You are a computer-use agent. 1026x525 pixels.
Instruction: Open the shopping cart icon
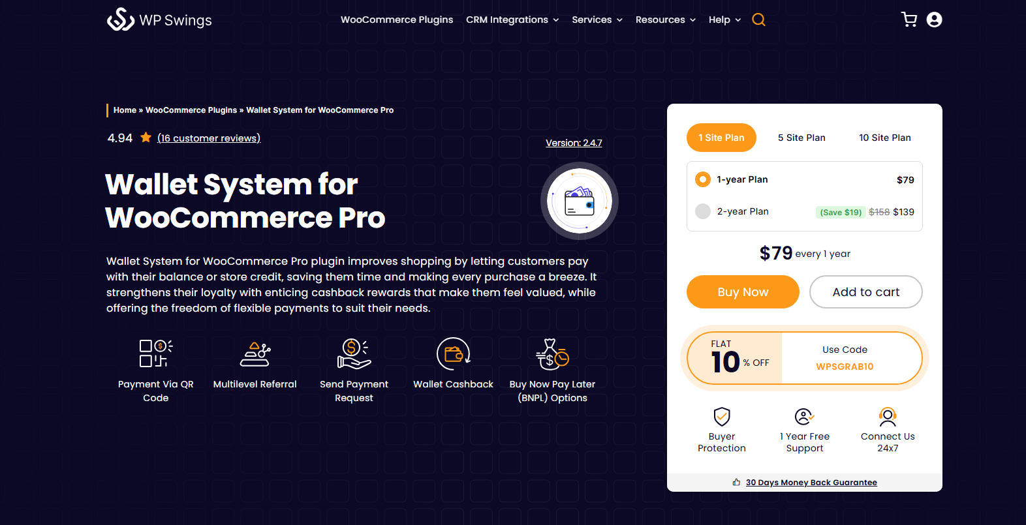coord(909,20)
